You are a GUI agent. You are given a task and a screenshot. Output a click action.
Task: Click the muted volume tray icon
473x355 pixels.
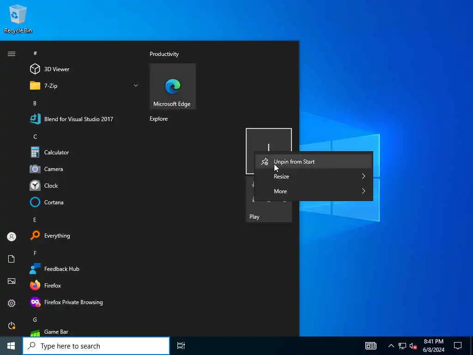[x=413, y=346]
